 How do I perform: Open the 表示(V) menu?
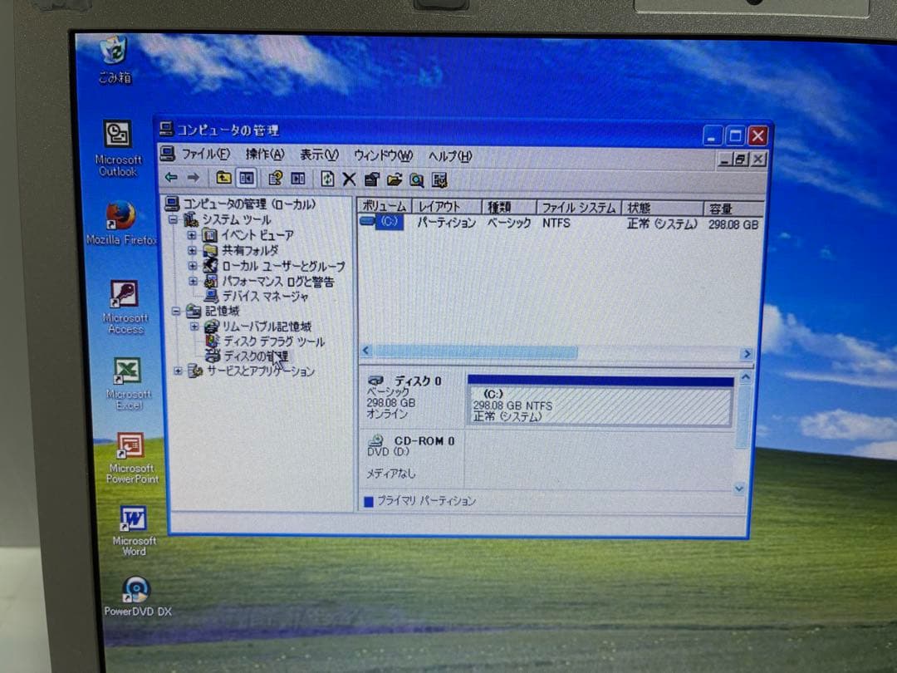(x=317, y=155)
